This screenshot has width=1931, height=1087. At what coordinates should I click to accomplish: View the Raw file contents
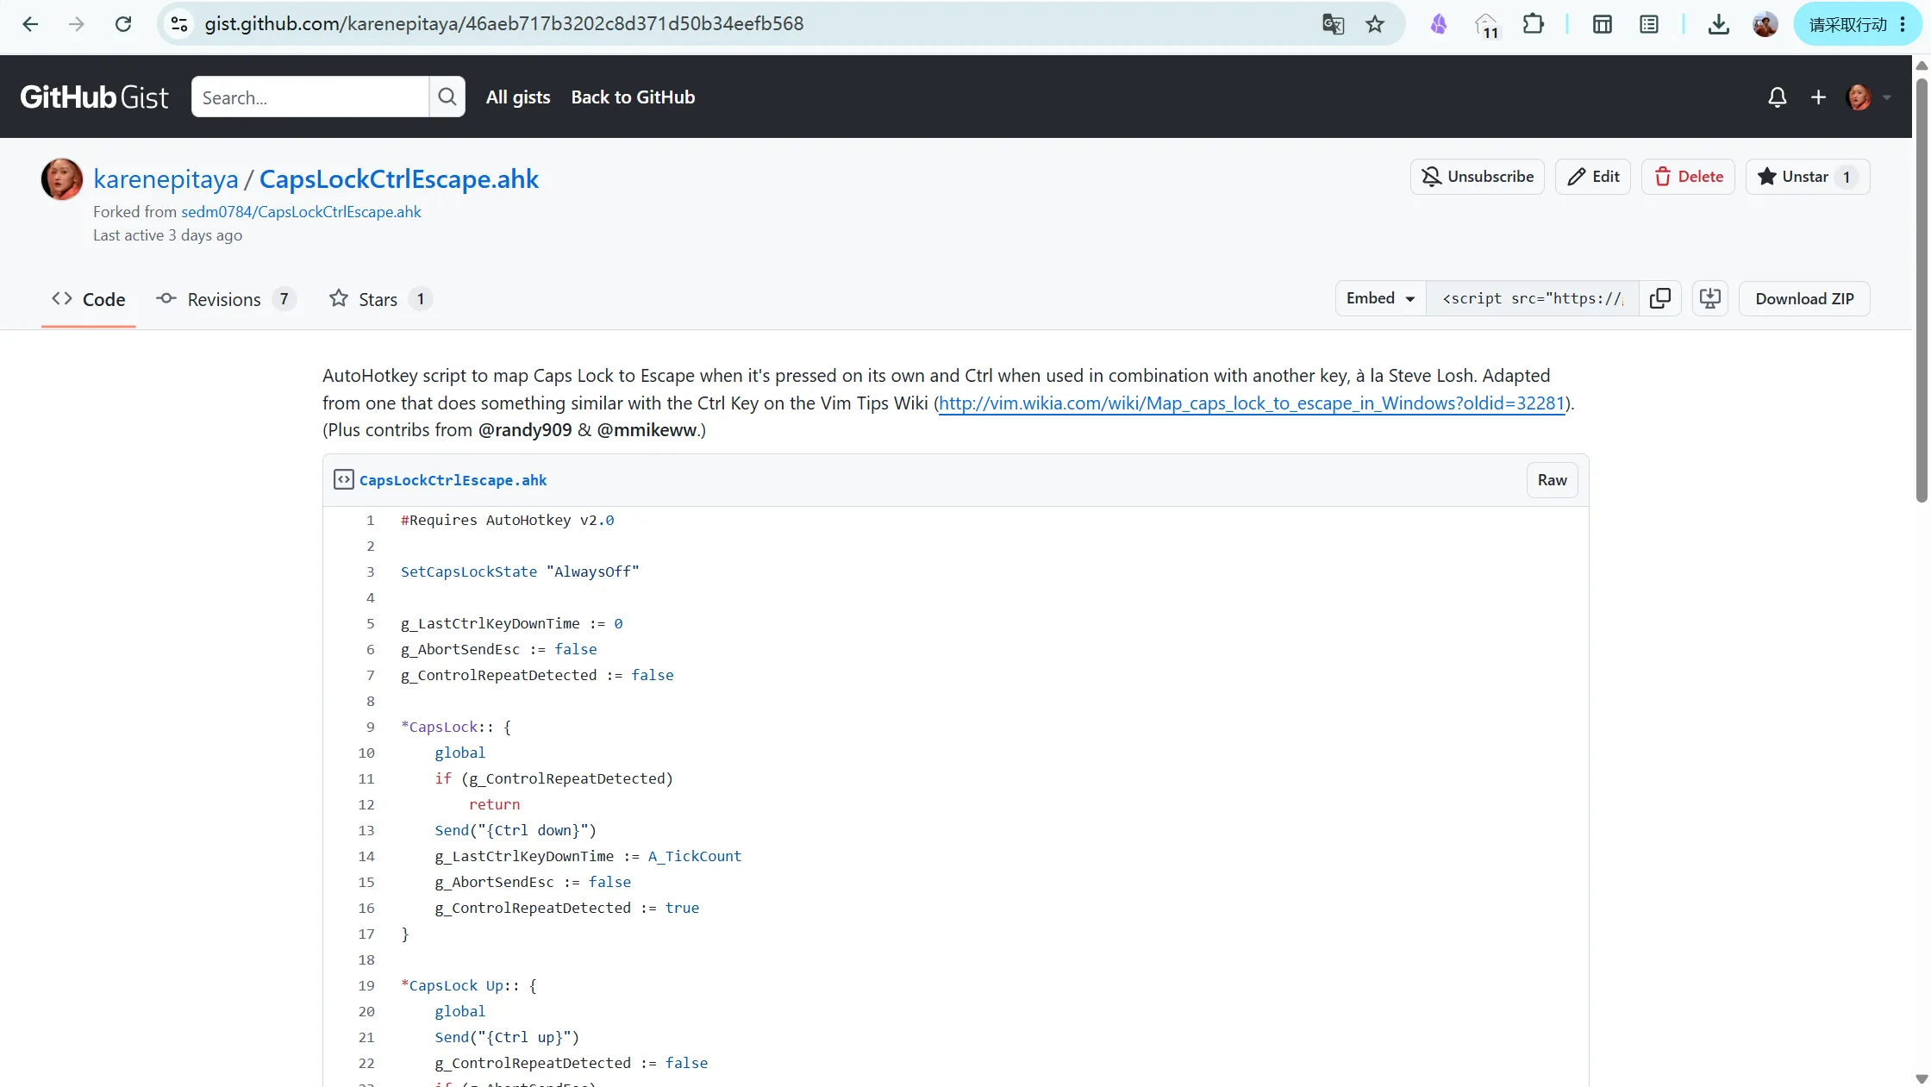tap(1552, 480)
